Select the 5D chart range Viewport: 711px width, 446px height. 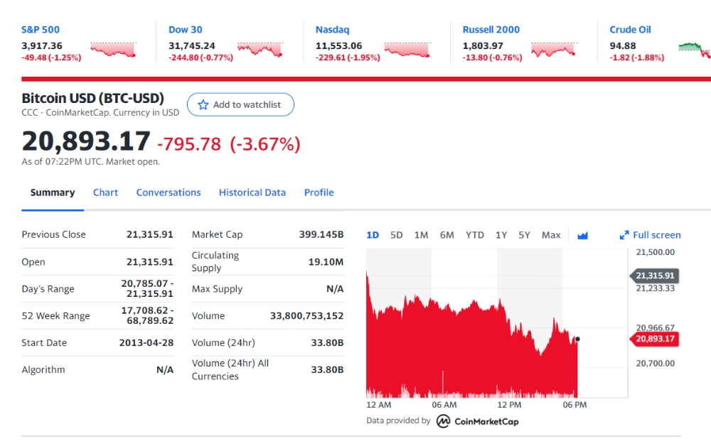396,235
